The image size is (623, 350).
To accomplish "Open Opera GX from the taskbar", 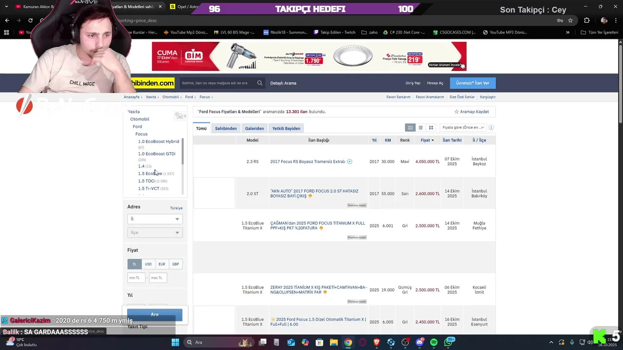I will 363,342.
